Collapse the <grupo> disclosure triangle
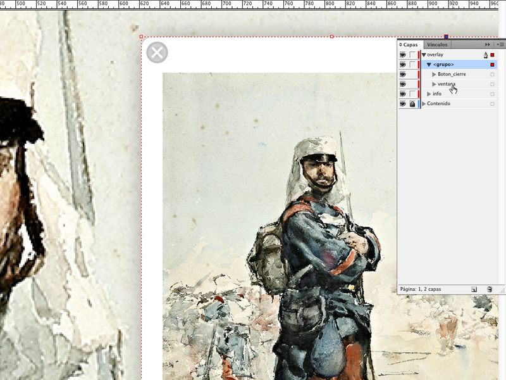This screenshot has width=506, height=380. tap(429, 65)
